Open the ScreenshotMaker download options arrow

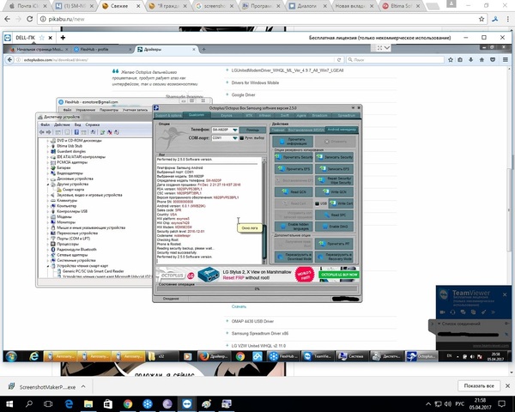click(83, 387)
